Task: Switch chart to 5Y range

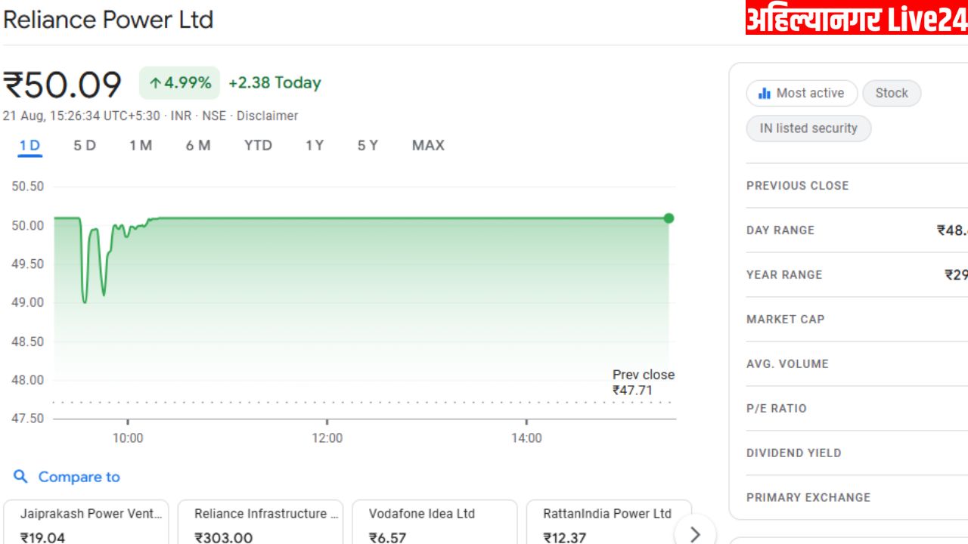Action: (x=368, y=145)
